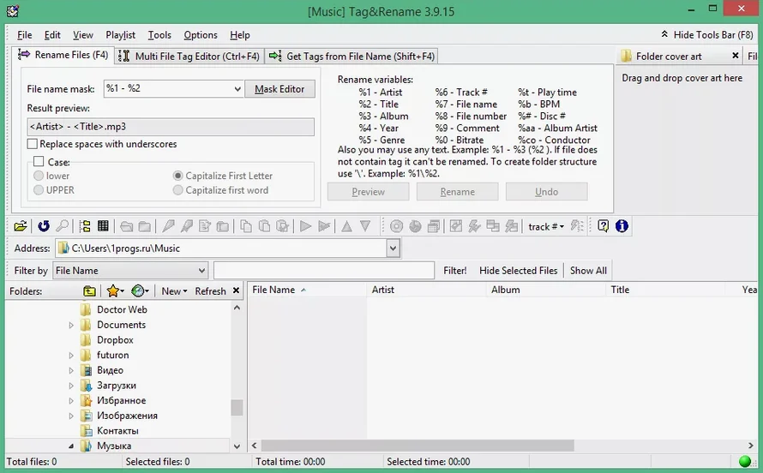This screenshot has height=473, width=763.
Task: Toggle the folder tree view icon
Action: [x=85, y=226]
